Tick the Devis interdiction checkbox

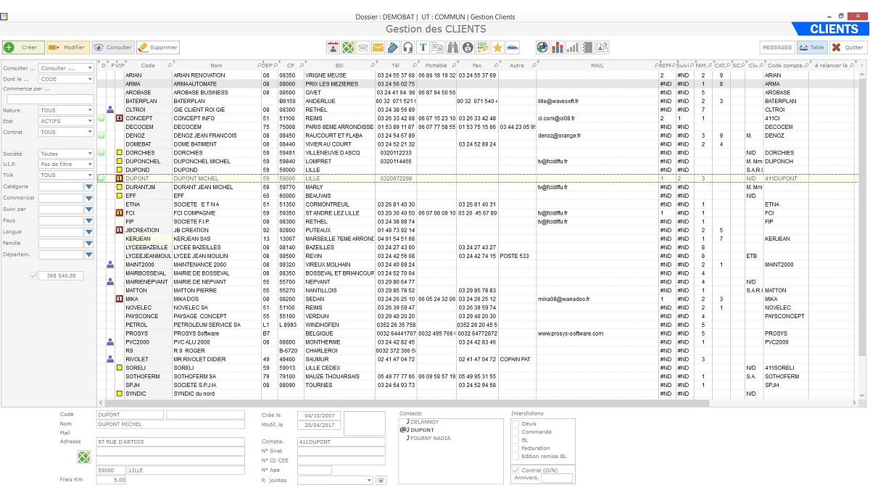coord(515,423)
